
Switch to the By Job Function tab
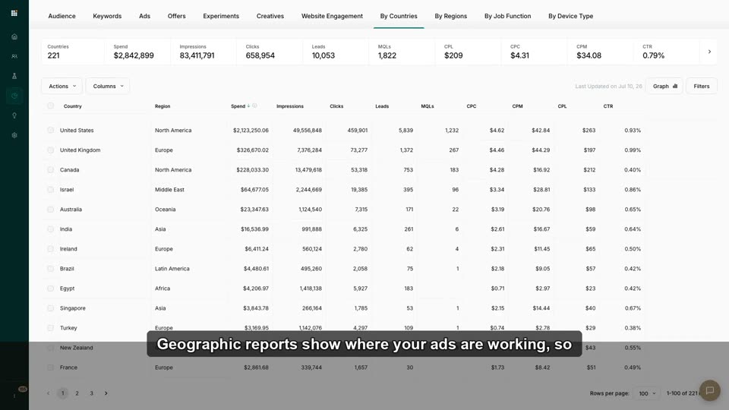coord(508,16)
